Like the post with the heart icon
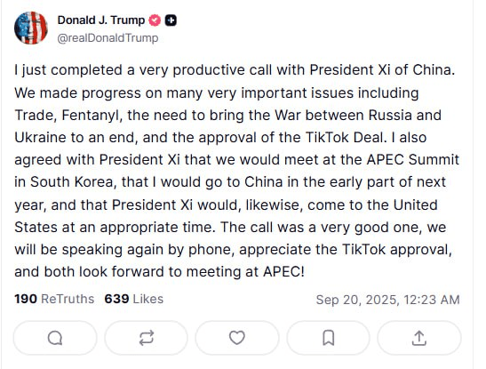This screenshot has height=369, width=486. [237, 338]
